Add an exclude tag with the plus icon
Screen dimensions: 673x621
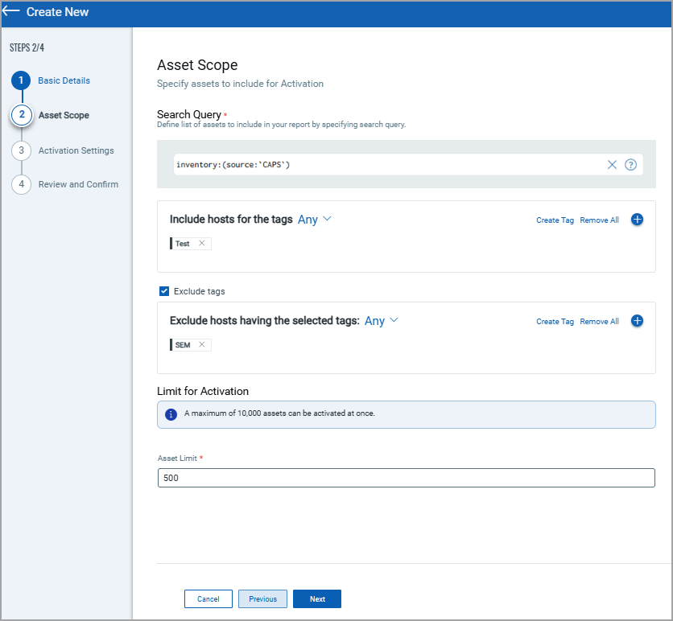tap(637, 321)
